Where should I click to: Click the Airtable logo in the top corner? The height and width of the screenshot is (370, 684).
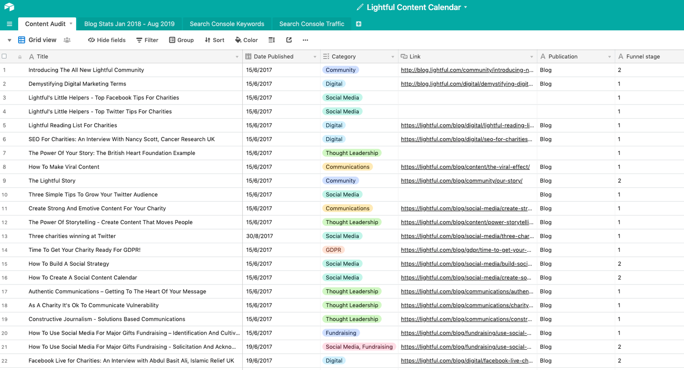click(x=9, y=7)
